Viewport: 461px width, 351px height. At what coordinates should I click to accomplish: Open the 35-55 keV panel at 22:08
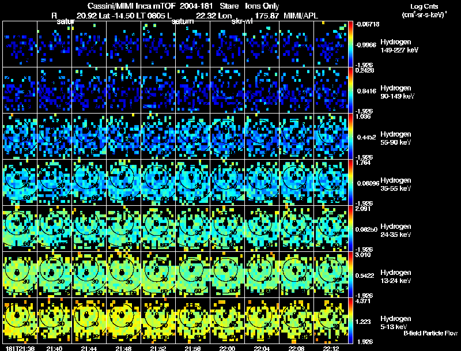[x=297, y=182]
